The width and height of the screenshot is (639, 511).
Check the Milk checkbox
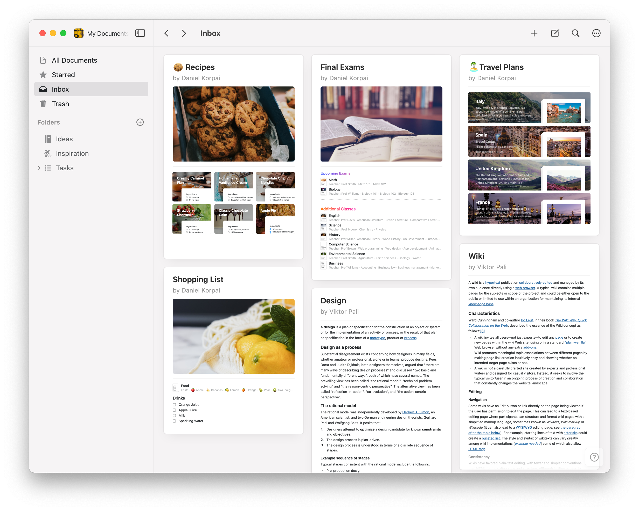pos(174,415)
